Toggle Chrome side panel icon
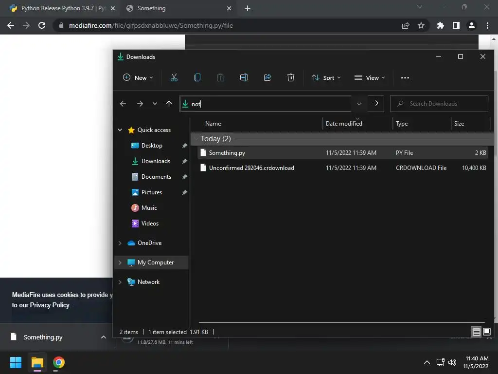Screen dimensions: 498x374 click(456, 25)
